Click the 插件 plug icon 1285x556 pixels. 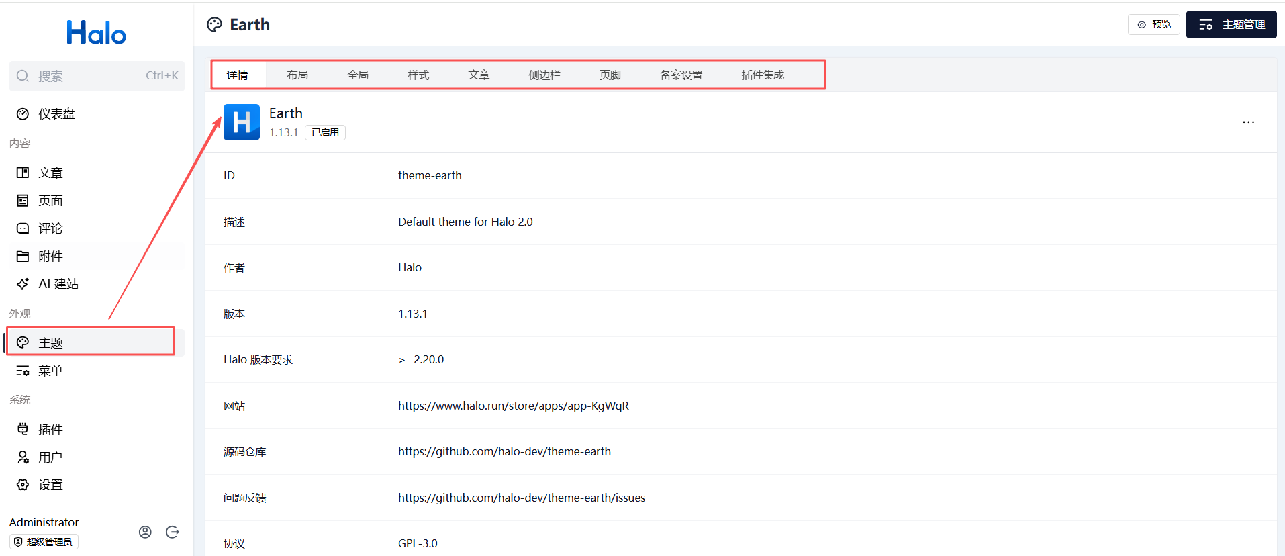(x=23, y=429)
